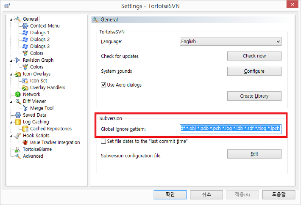Click the 취소 (Cancel) button
This screenshot has width=301, height=205.
pos(206,195)
